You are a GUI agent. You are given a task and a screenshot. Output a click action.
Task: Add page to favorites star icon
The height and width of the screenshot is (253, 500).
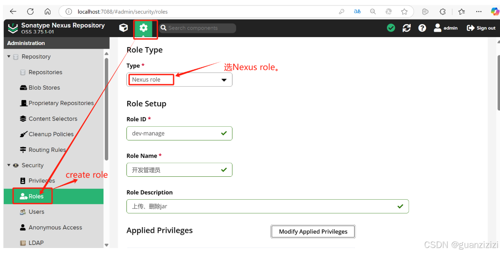click(404, 12)
